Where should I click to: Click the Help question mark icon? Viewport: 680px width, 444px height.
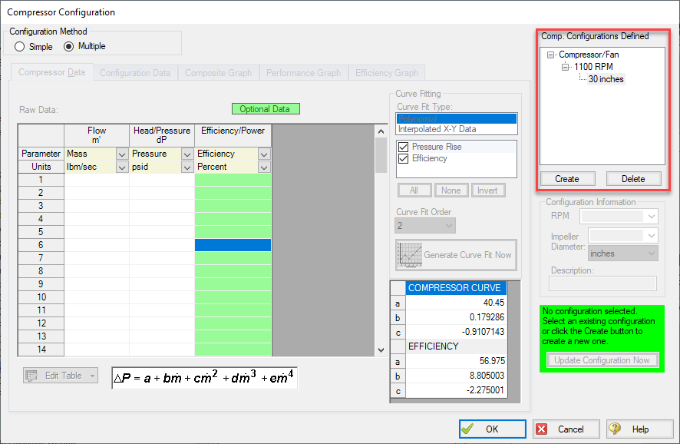[x=615, y=429]
